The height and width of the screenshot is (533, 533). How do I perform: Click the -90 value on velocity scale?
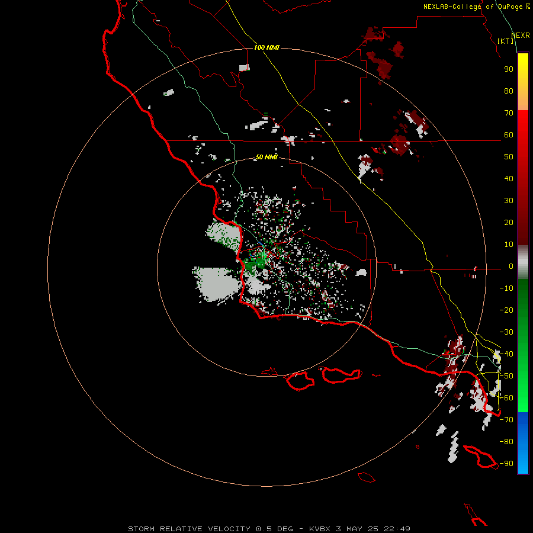coord(506,464)
